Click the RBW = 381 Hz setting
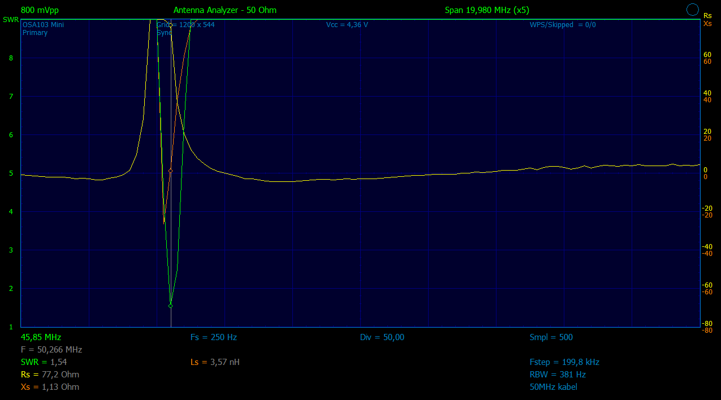Image resolution: width=721 pixels, height=400 pixels. pos(558,375)
